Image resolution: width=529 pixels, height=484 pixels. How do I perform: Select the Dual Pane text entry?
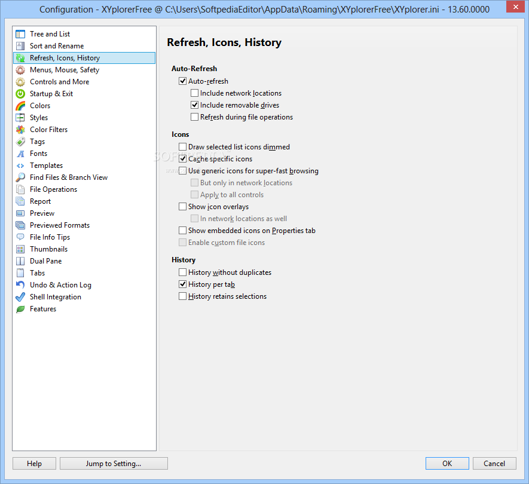coord(46,261)
